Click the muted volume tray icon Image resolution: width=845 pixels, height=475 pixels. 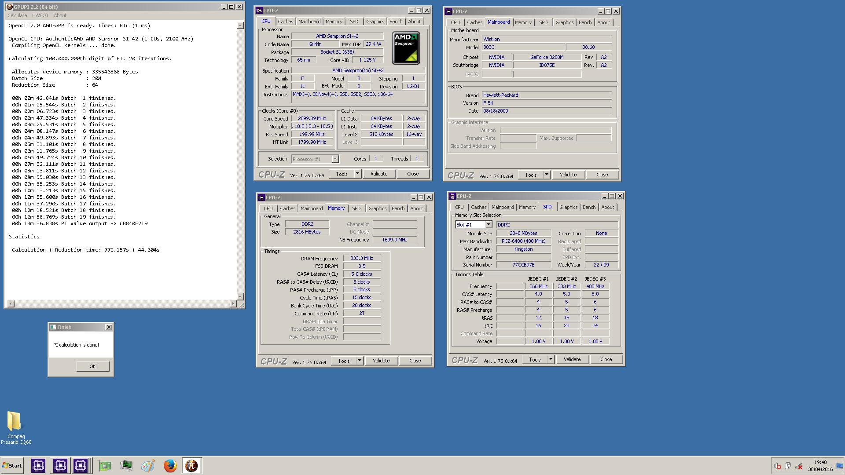[x=778, y=466]
